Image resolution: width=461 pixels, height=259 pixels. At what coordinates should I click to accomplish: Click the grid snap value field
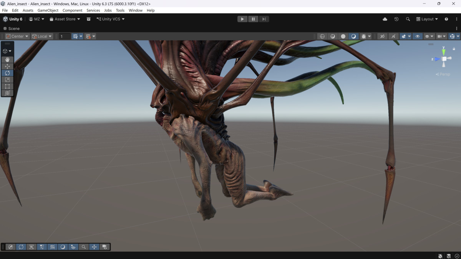(x=64, y=36)
